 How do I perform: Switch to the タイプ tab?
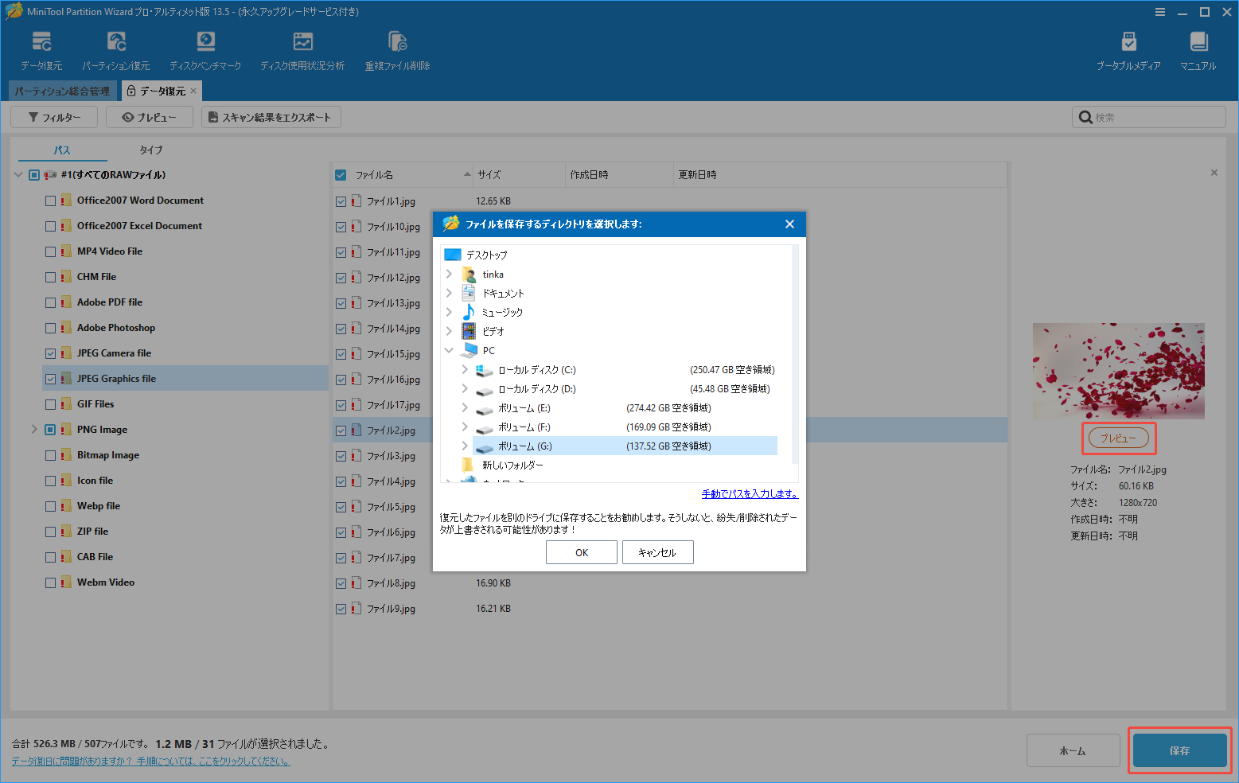click(x=150, y=150)
